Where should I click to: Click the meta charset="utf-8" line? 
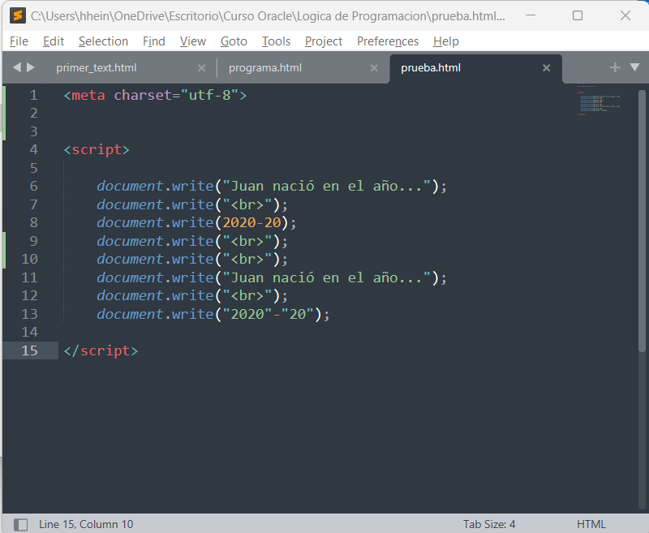point(155,96)
